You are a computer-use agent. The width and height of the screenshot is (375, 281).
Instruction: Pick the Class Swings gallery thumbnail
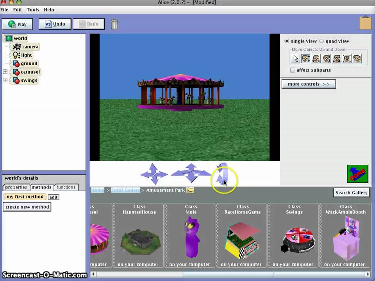click(293, 235)
